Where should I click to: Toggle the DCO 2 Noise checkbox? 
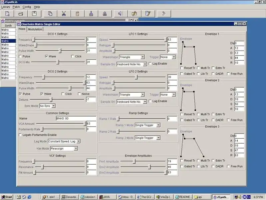click(x=79, y=94)
